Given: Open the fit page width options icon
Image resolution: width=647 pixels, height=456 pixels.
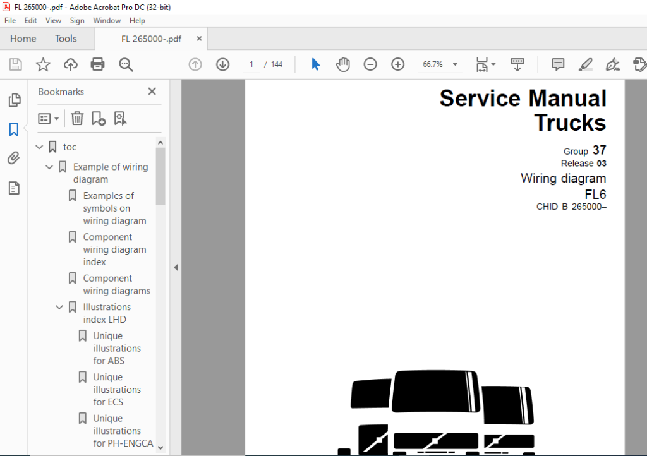Looking at the screenshot, I should point(485,64).
